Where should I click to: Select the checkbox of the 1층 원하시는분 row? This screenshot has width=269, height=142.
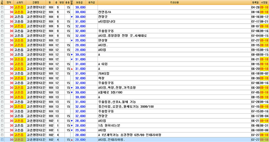coord(2,125)
